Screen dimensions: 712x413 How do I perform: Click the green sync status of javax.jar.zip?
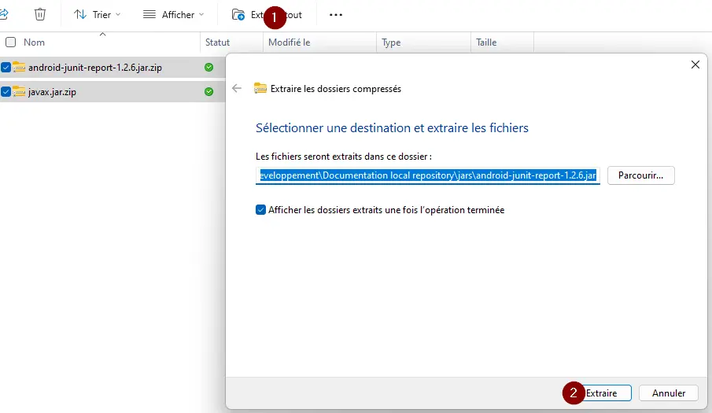click(x=208, y=92)
